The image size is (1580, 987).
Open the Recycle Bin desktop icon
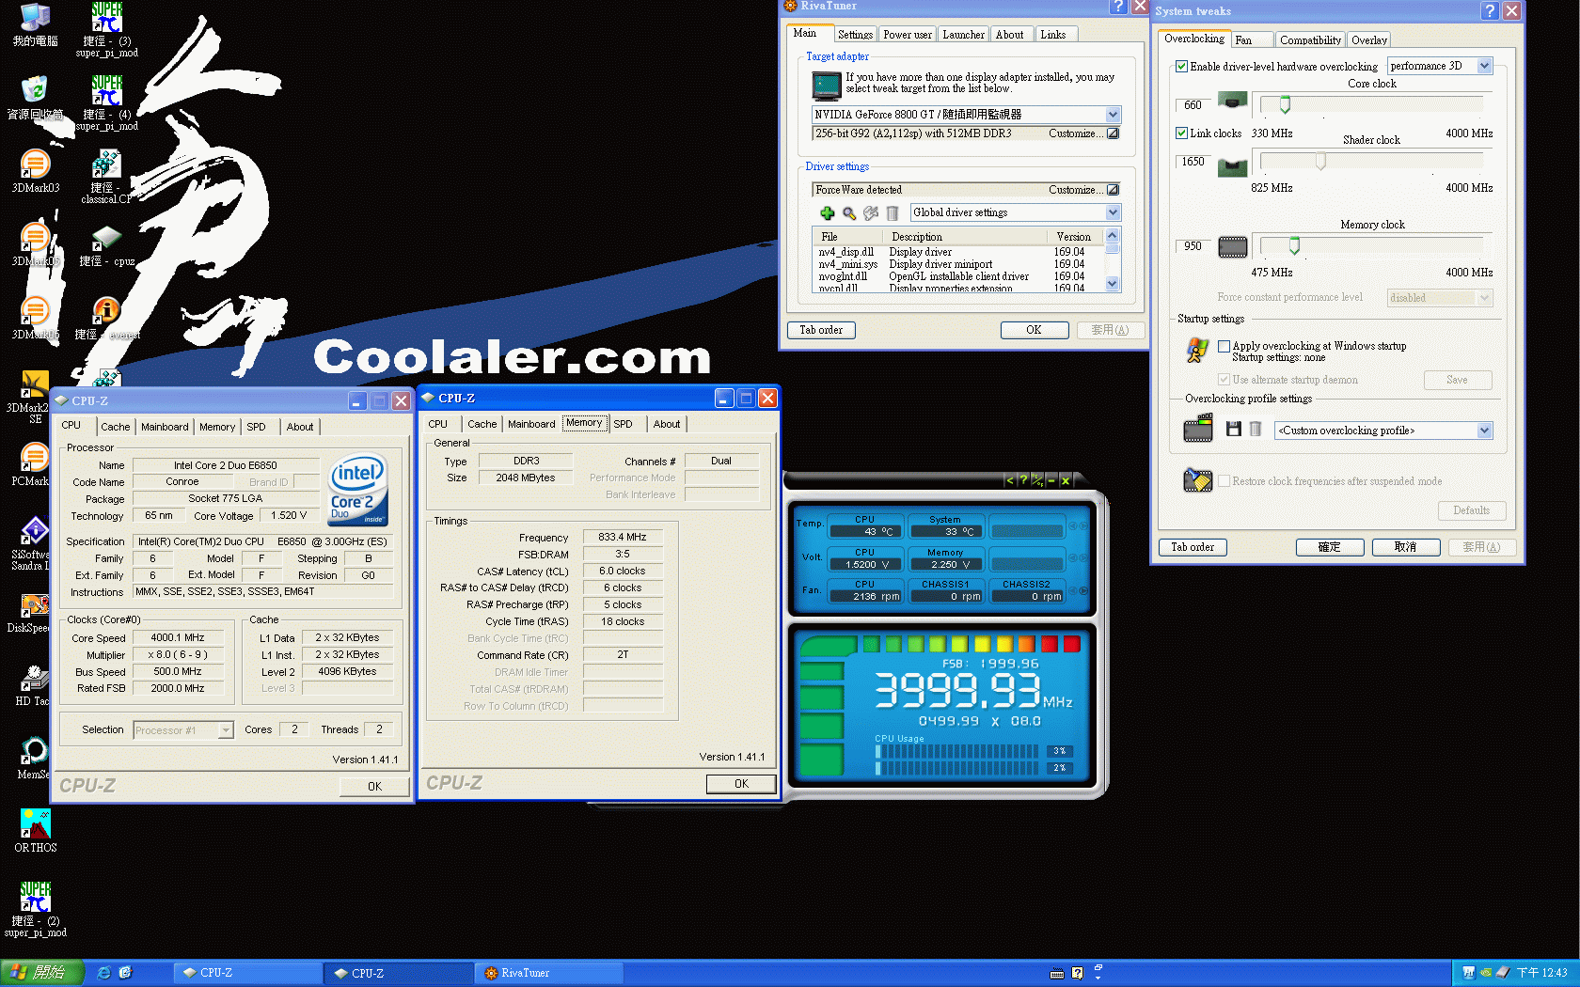click(35, 97)
